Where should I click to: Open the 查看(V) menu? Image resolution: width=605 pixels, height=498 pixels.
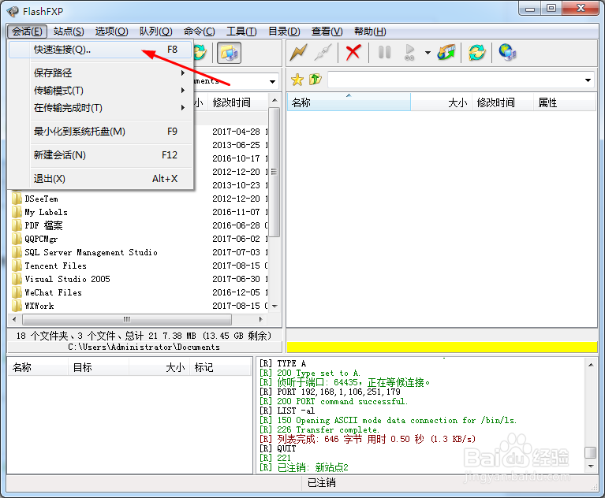(327, 32)
